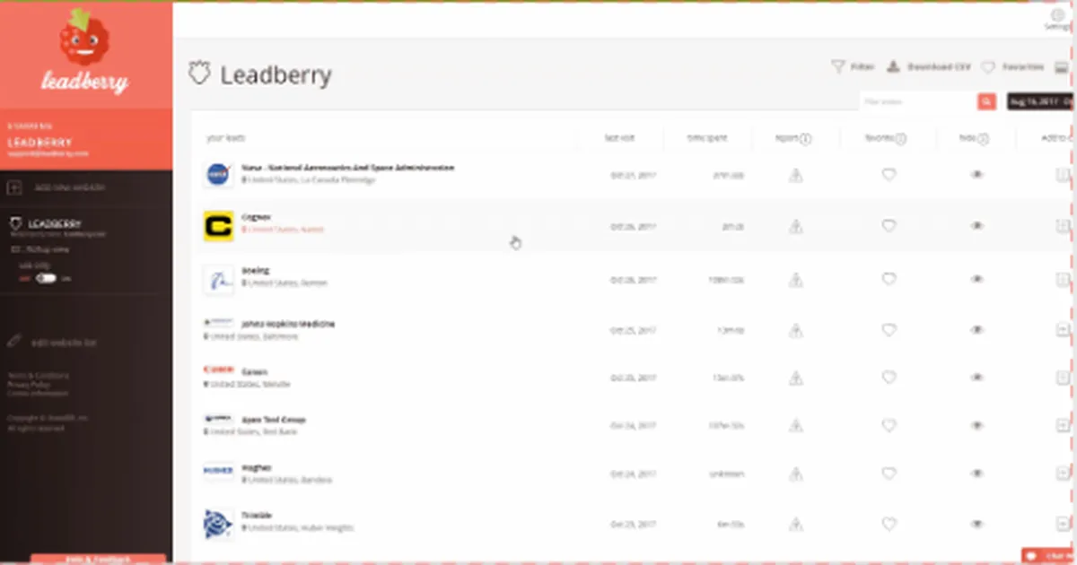
Task: Click the report warning icon for Nasa
Action: tap(795, 175)
